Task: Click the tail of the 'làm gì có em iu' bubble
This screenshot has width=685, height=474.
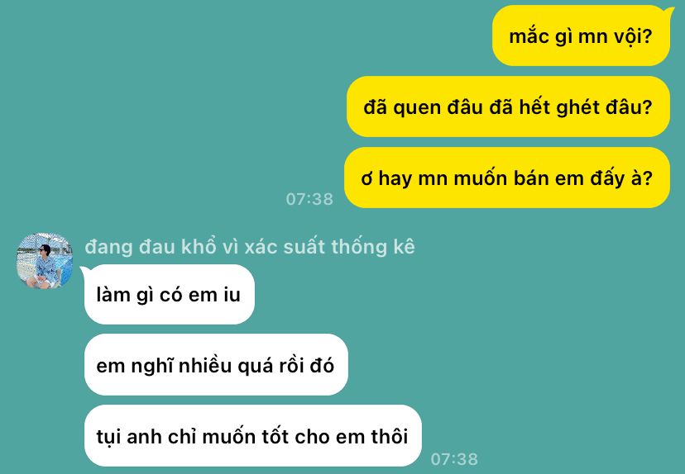Action: click(84, 271)
